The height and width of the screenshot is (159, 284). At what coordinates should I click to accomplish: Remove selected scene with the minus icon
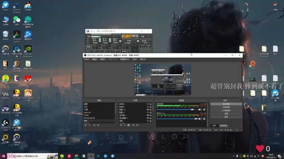tap(89, 125)
